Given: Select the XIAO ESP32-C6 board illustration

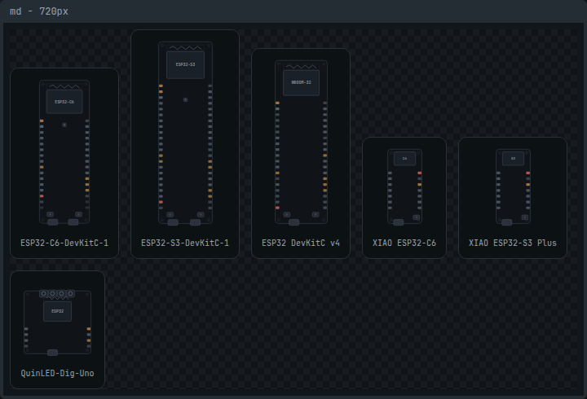Looking at the screenshot, I should 404,187.
